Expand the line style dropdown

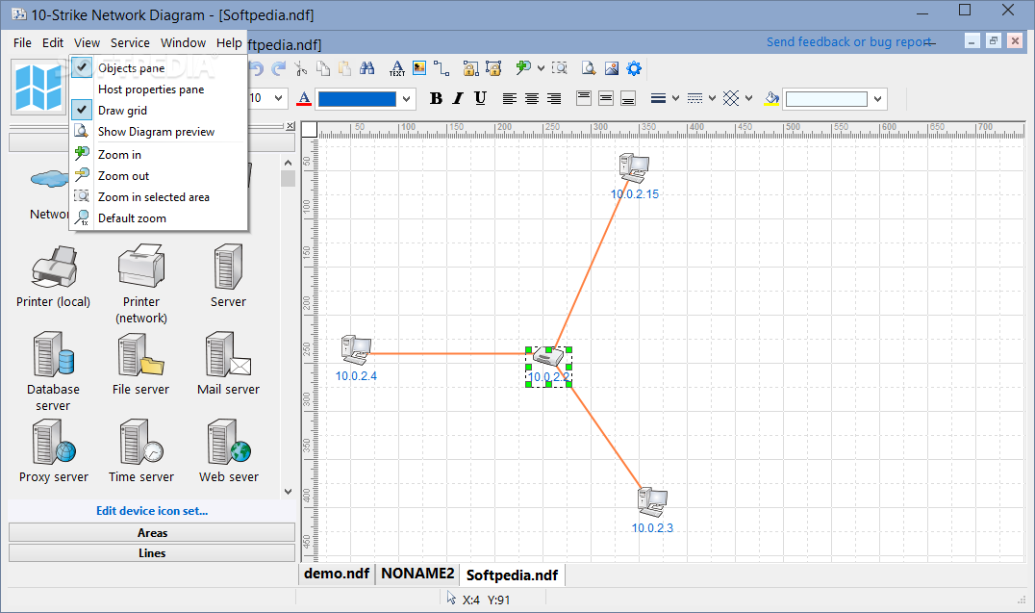[712, 98]
